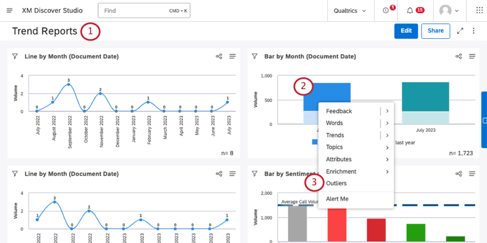Open Bar by Month widget menu icon
The width and height of the screenshot is (487, 243).
point(473,57)
